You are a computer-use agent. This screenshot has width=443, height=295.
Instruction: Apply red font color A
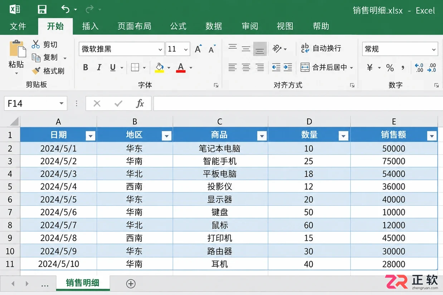(181, 68)
